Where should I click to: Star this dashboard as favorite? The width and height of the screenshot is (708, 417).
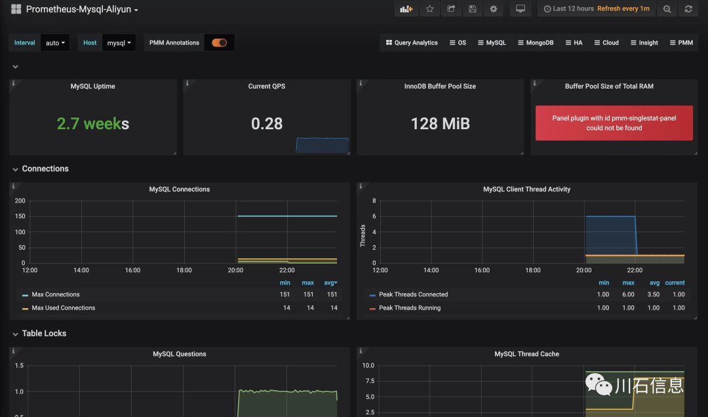click(x=430, y=9)
